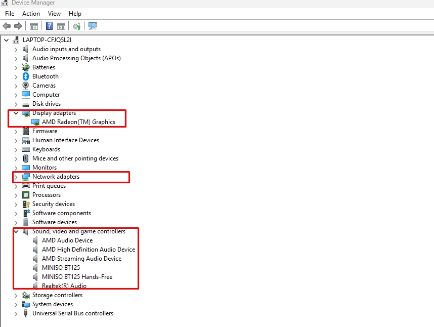Expand the Universal Serial Bus controllers node
Screen dimensions: 434x327
click(x=16, y=313)
